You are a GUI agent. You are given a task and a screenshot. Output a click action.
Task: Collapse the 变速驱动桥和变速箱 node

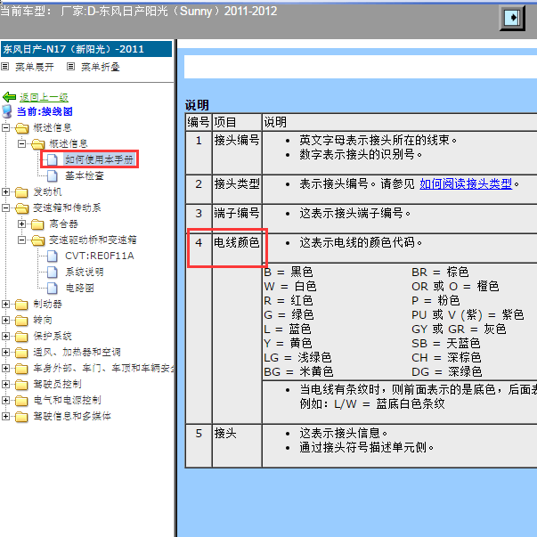[x=21, y=240]
